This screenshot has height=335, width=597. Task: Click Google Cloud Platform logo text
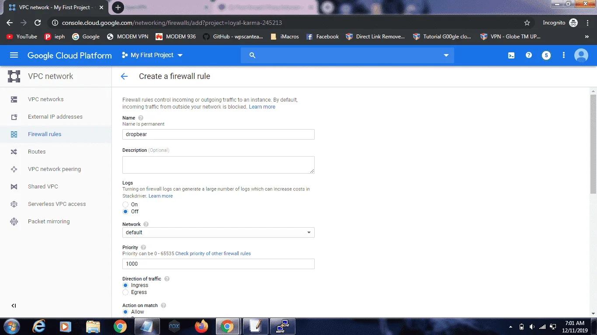point(69,55)
